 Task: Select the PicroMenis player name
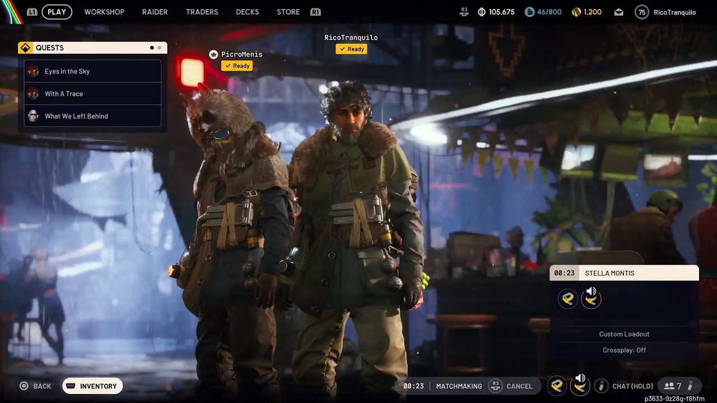[x=242, y=54]
